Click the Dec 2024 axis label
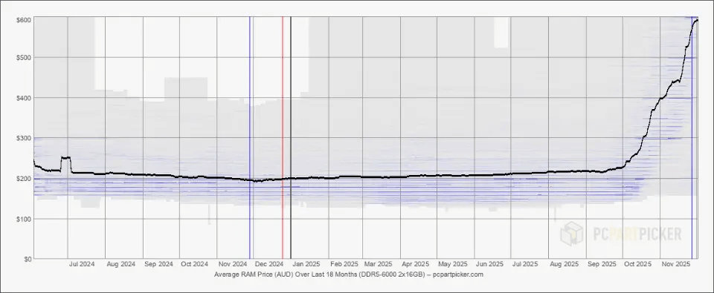The height and width of the screenshot is (293, 714). [x=269, y=264]
